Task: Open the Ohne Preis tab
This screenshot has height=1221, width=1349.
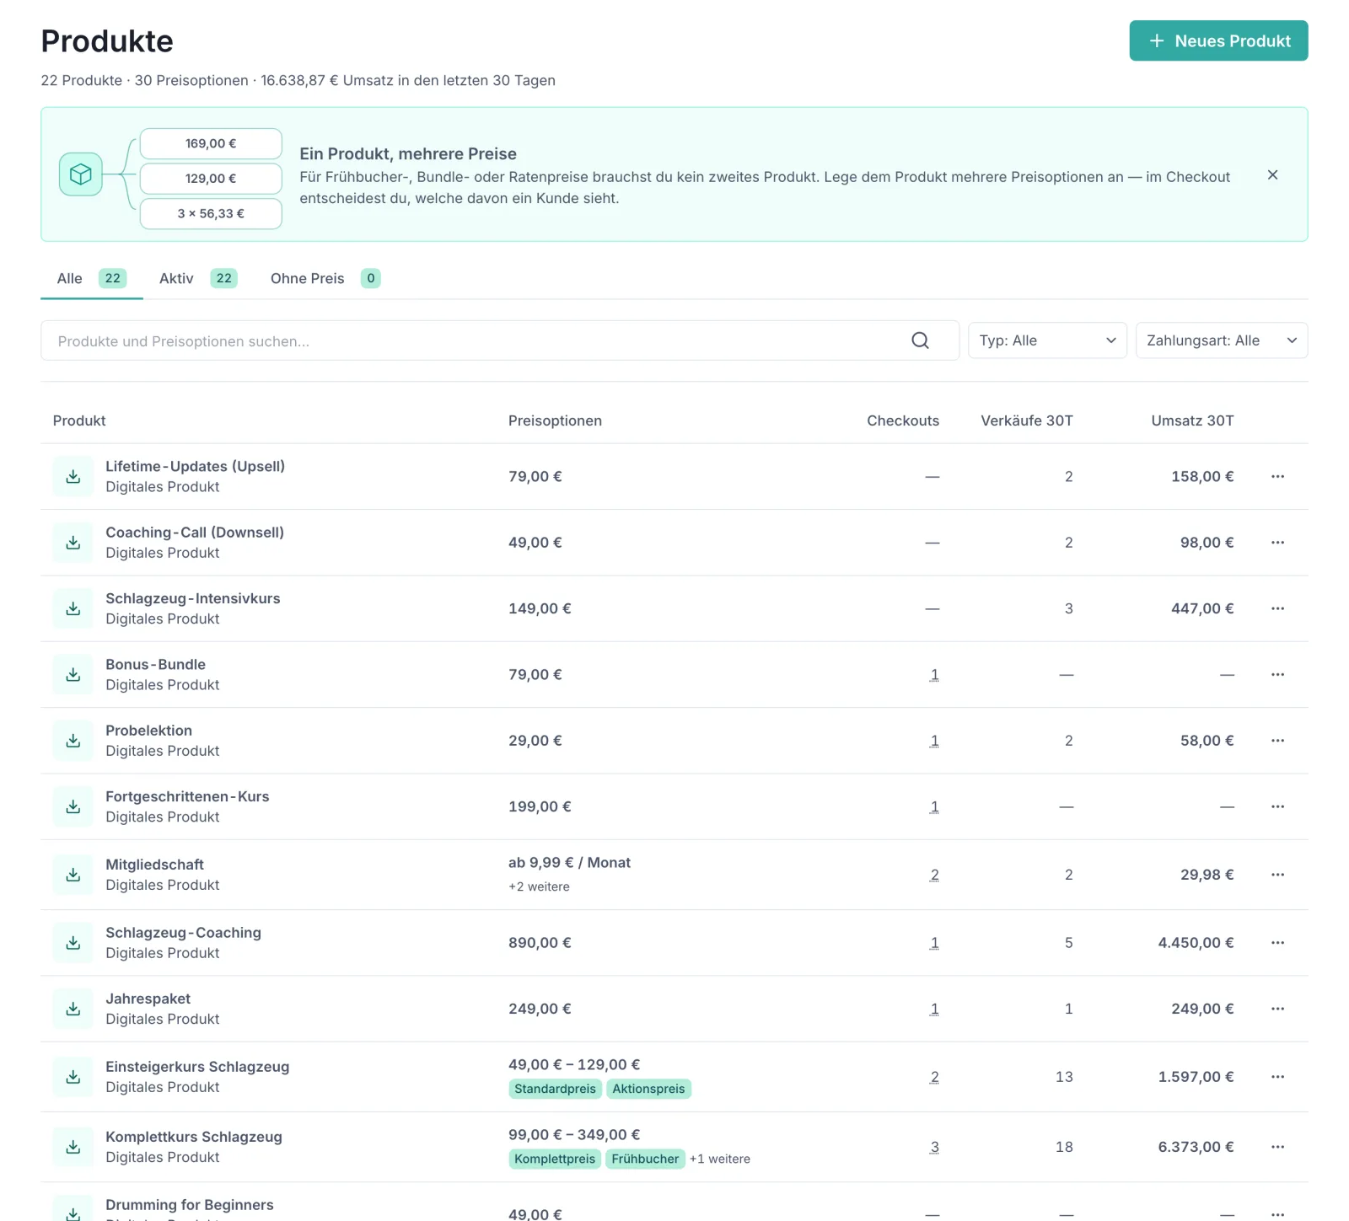Action: 325,278
